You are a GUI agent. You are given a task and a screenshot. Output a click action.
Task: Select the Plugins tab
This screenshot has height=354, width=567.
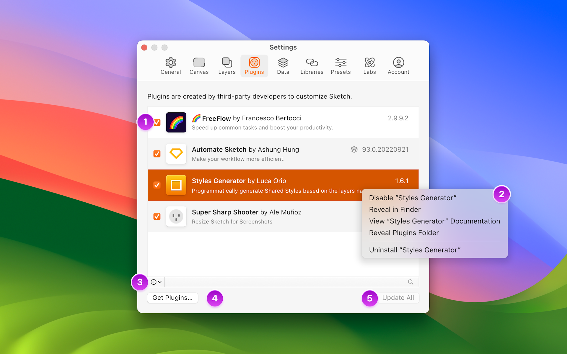(x=254, y=66)
